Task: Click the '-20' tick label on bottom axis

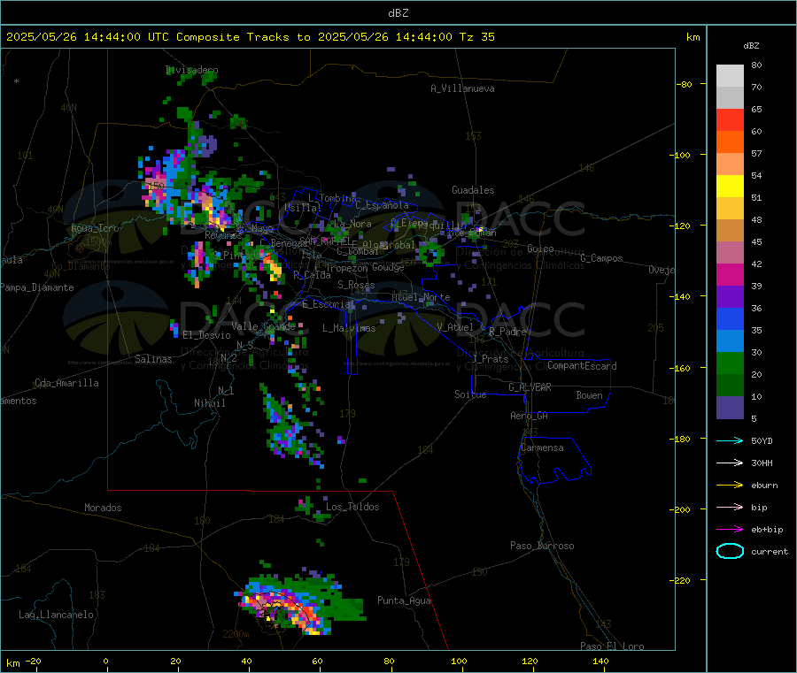Action: point(33,661)
